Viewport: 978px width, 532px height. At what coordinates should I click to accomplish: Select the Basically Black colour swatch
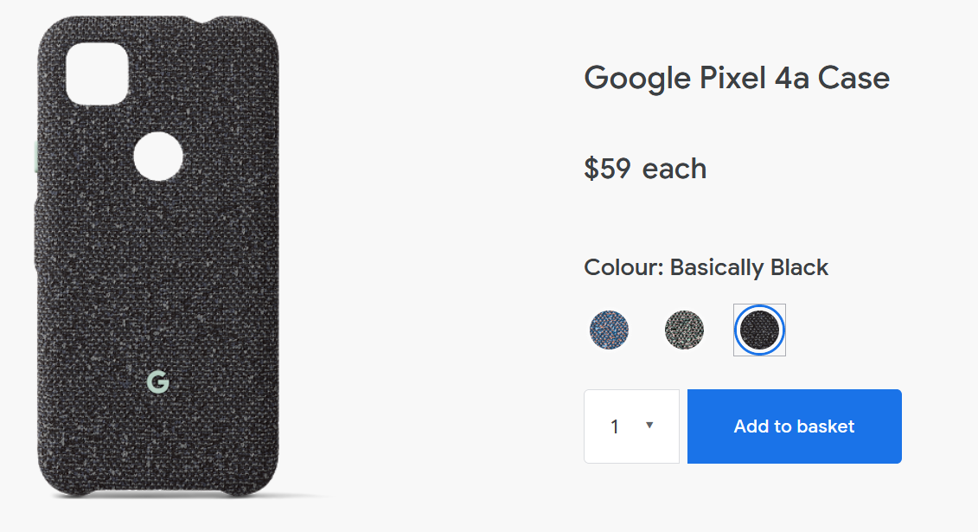[759, 330]
